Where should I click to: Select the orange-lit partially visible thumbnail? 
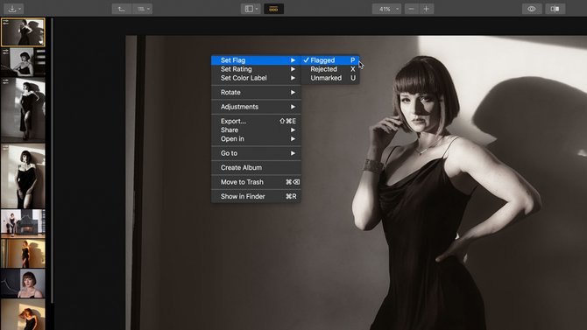pyautogui.click(x=23, y=314)
